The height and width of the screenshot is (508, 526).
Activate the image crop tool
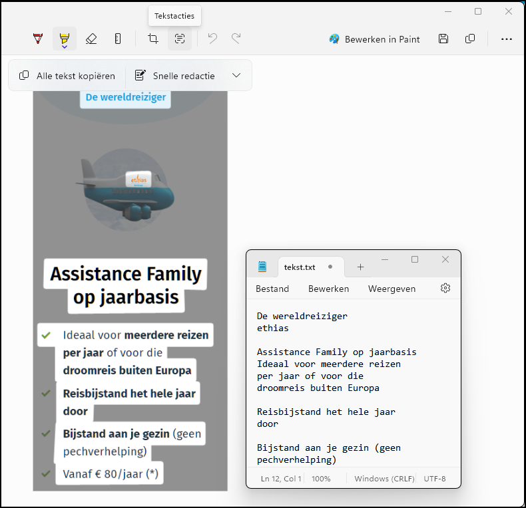pos(153,39)
